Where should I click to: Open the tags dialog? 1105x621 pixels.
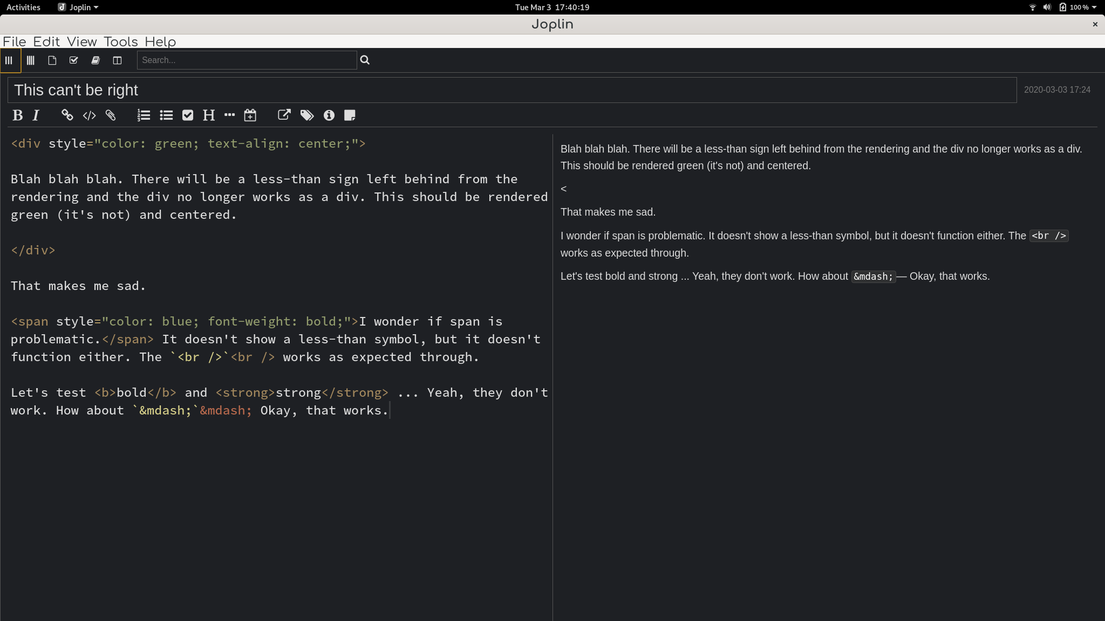(x=307, y=115)
